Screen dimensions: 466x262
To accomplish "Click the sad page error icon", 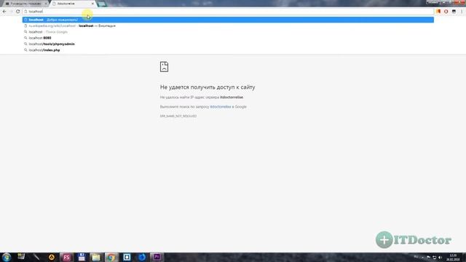I will (164, 66).
